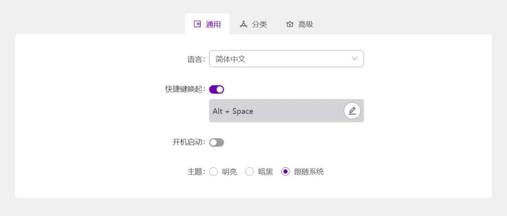Click the 高级 tab's crown icon
507x216 pixels.
point(290,24)
